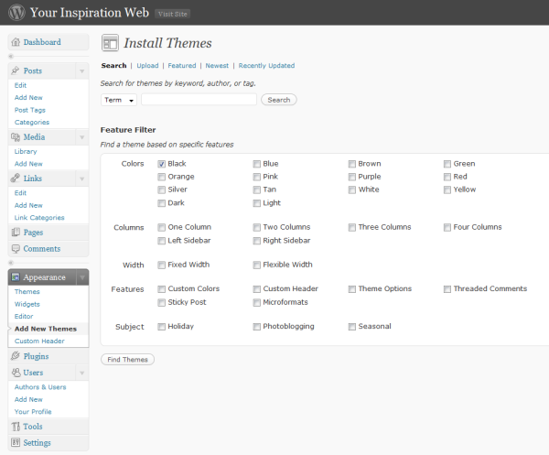Enable Fixed Width filter
549x455 pixels.
tap(161, 265)
